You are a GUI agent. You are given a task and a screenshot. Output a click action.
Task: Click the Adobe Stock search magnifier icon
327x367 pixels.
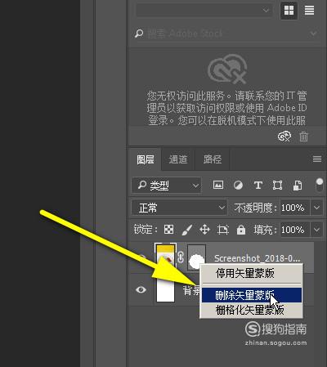(x=139, y=34)
